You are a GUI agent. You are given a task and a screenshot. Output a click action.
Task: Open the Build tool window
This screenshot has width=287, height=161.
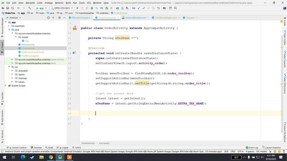pyautogui.click(x=49, y=148)
